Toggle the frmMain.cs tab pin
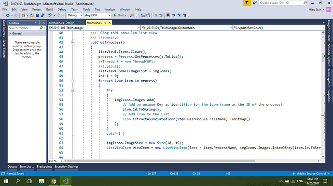Screen dimensions: 333x186 click(x=105, y=23)
